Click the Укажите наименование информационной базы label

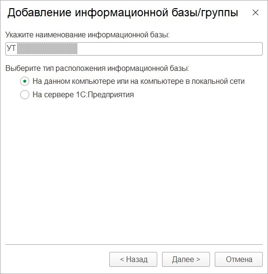[x=87, y=35]
